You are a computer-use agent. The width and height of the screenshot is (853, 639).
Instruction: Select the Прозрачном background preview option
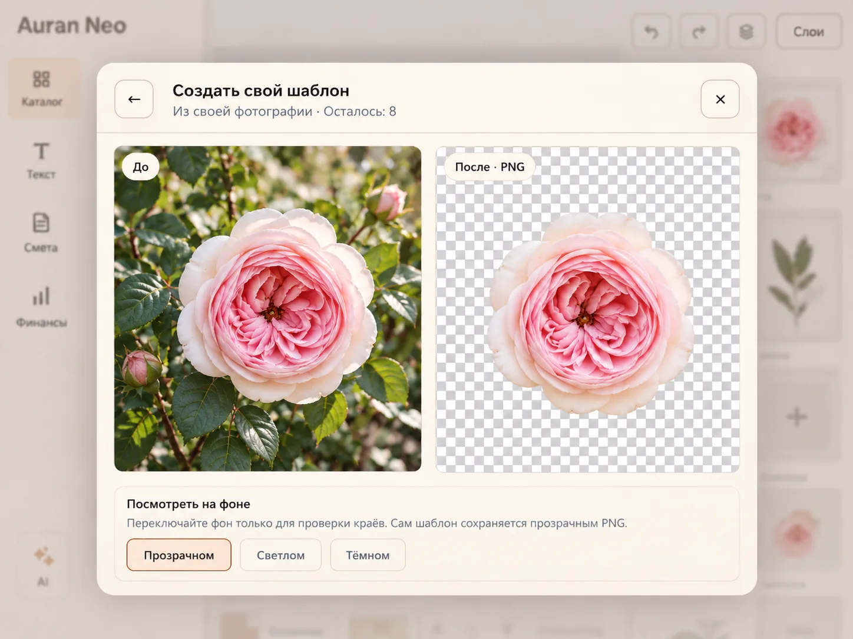coord(178,555)
